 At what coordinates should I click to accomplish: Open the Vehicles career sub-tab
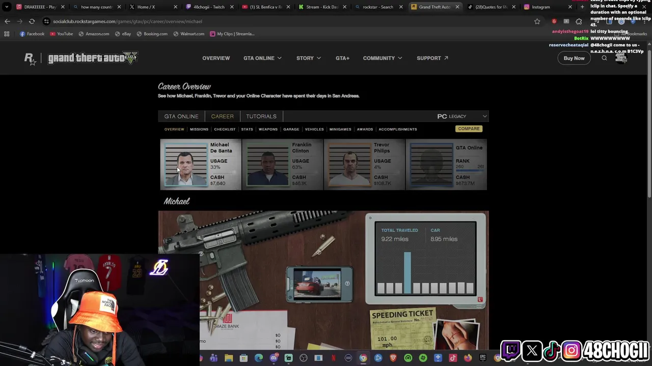pos(314,129)
